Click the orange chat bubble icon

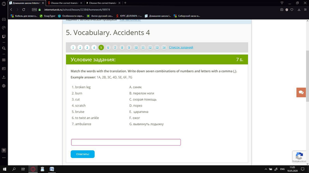[x=301, y=92]
